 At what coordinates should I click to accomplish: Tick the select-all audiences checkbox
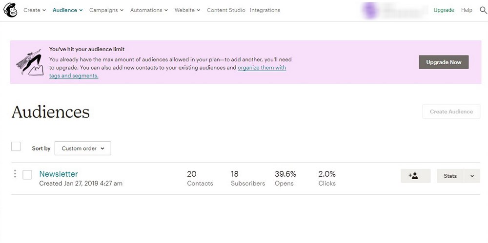pos(16,147)
